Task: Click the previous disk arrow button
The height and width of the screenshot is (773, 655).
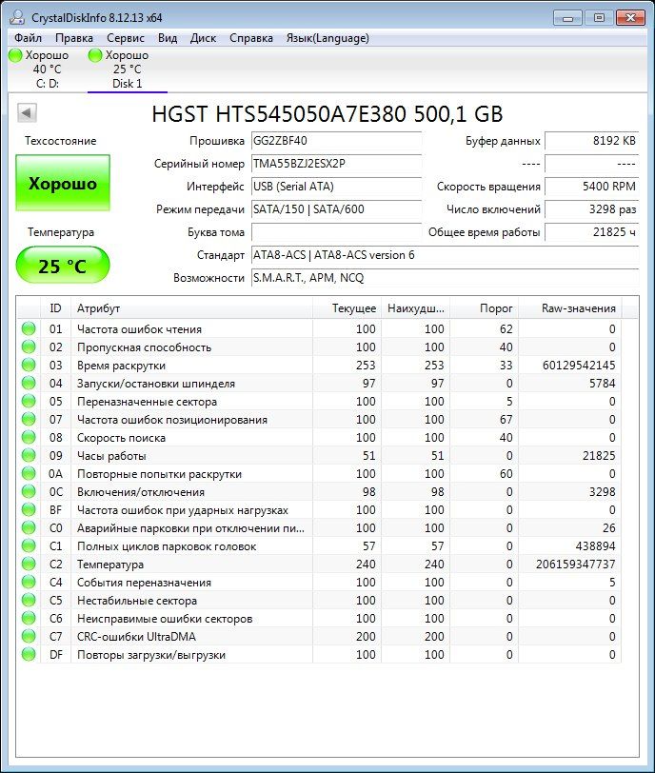Action: click(27, 113)
